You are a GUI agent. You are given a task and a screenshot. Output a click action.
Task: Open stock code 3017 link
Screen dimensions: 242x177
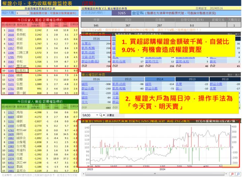(x=11, y=39)
